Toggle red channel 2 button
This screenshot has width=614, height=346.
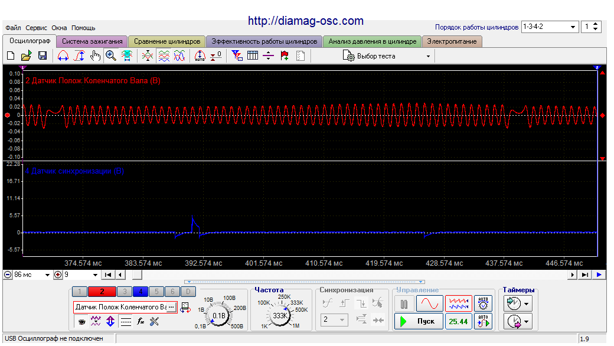tap(102, 292)
